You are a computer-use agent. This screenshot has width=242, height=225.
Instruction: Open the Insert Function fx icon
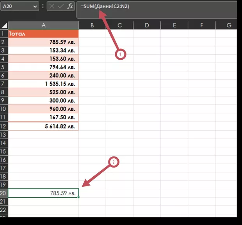coord(70,6)
